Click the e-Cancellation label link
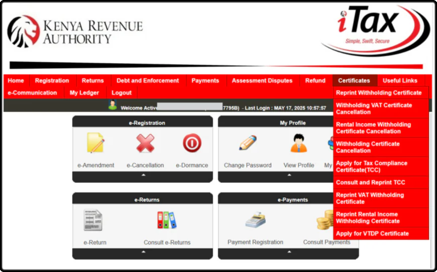Viewport: 437px width, 272px height. pyautogui.click(x=145, y=166)
